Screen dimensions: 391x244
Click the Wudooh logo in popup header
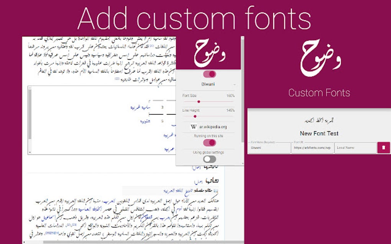pyautogui.click(x=209, y=53)
